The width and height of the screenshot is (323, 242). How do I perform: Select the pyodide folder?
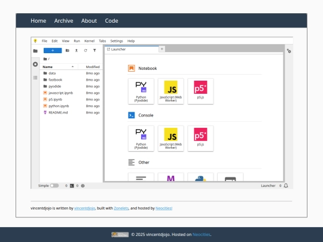(71, 87)
